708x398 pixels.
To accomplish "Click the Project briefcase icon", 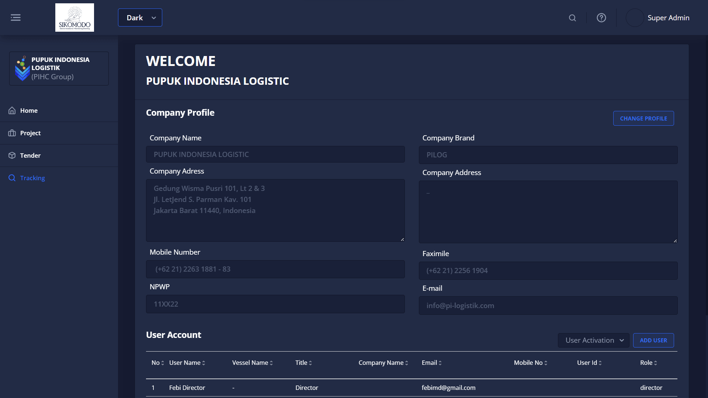I will 12,133.
